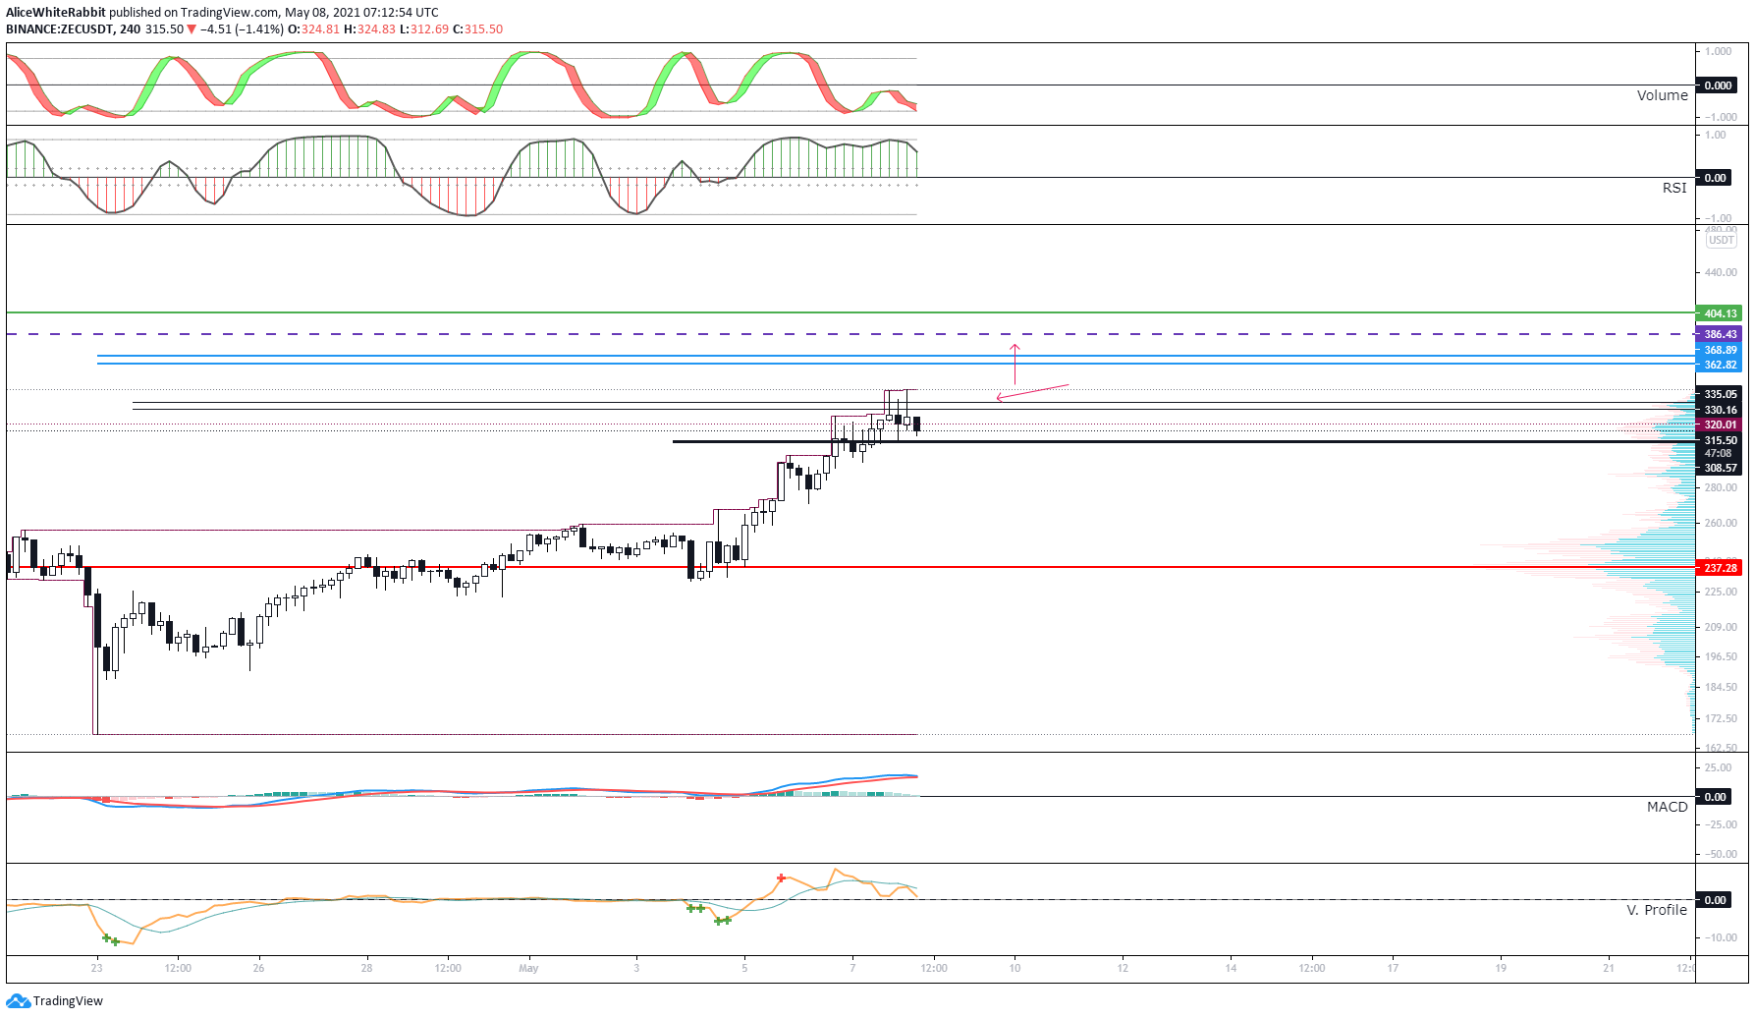Select the V. Profile pane label
Viewport: 1755px width, 1019px height.
(x=1657, y=910)
